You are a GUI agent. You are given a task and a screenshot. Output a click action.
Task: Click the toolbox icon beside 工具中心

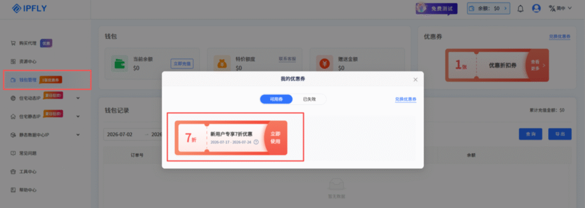tap(13, 172)
